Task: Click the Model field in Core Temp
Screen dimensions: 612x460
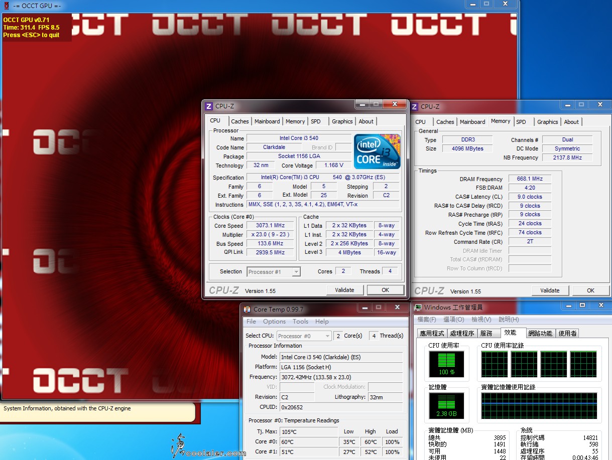Action: 341,357
